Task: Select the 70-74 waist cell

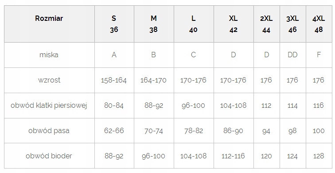Action: pos(154,130)
